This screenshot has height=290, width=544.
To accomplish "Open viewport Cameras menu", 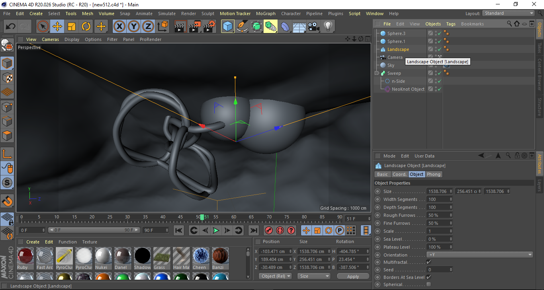I will pos(50,39).
